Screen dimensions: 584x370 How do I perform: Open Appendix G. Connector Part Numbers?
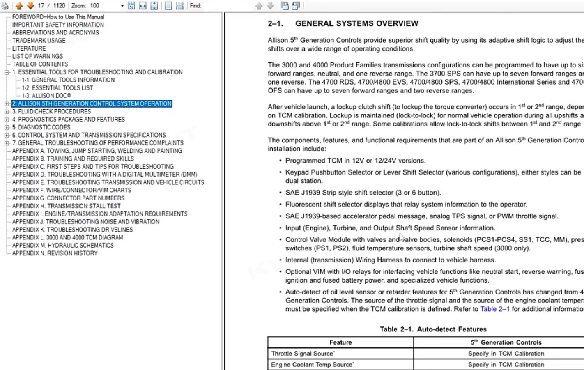click(x=68, y=198)
